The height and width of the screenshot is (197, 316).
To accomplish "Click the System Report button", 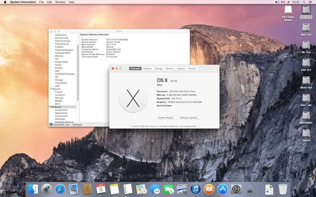I will coord(167,118).
